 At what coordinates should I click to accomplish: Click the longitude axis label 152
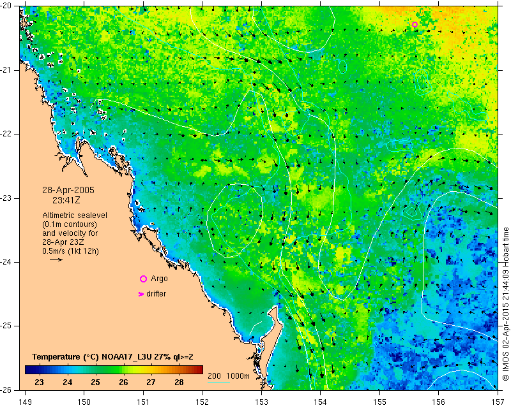point(202,402)
